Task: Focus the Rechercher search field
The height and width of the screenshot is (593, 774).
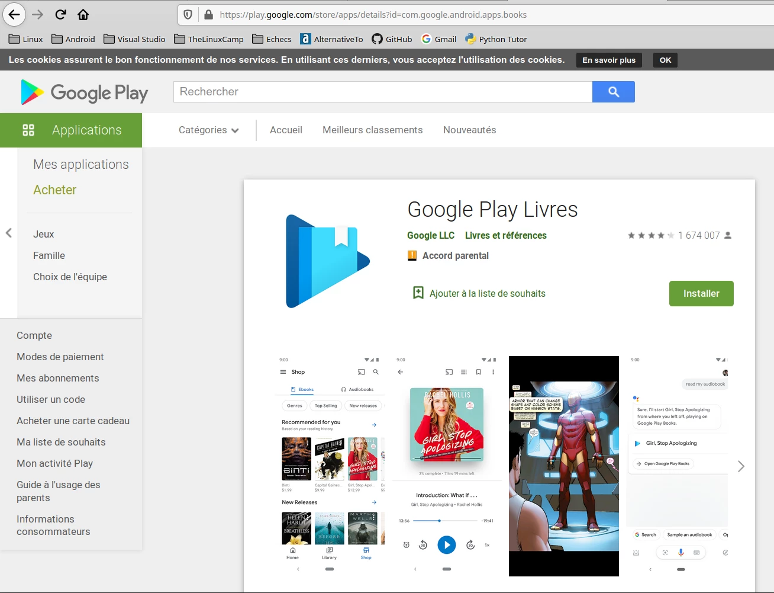Action: [383, 92]
